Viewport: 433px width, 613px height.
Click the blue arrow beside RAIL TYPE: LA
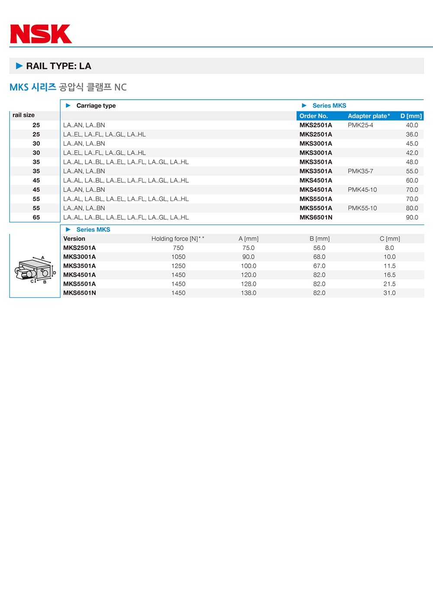(x=19, y=66)
